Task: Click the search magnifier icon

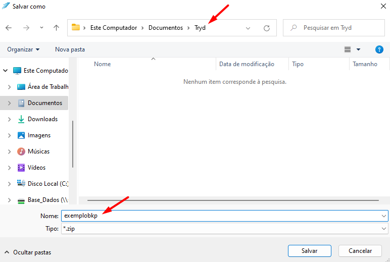Action: 294,27
